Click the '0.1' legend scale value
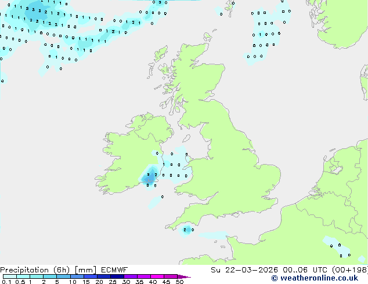 (x=6, y=282)
